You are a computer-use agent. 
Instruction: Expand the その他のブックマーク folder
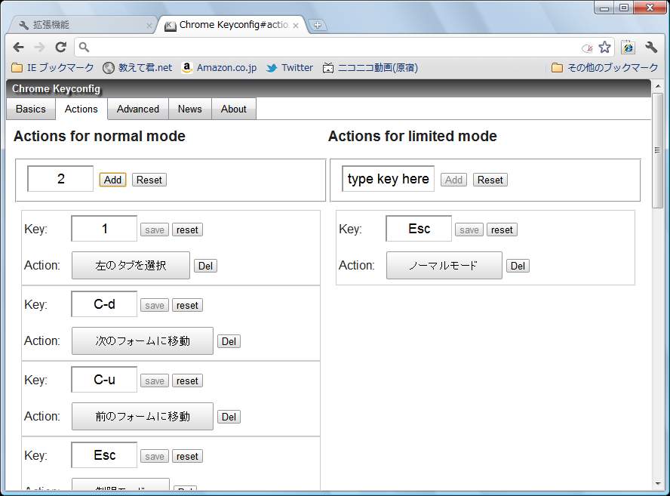click(604, 67)
